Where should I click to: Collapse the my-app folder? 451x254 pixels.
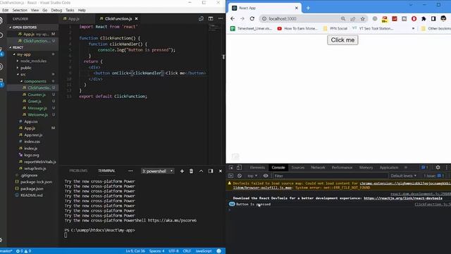23,54
